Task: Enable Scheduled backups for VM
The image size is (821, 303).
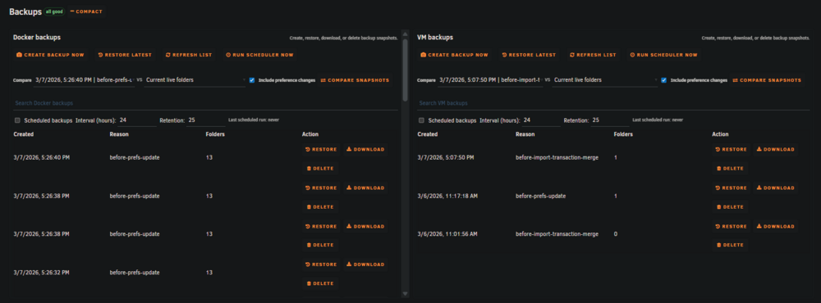Action: coord(421,120)
